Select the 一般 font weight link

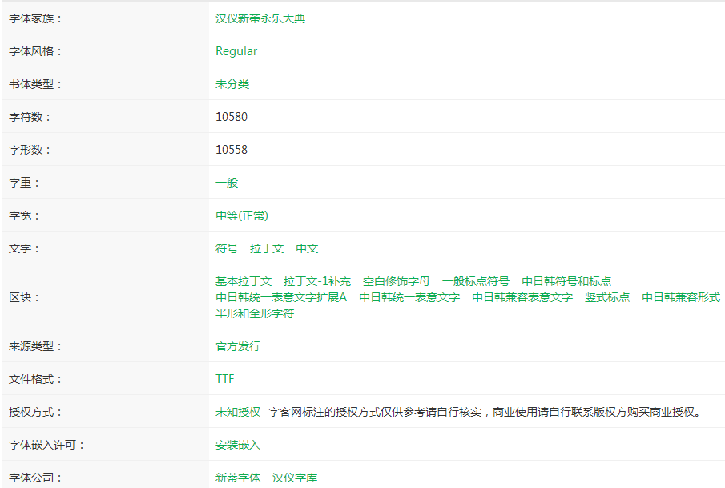click(x=227, y=183)
